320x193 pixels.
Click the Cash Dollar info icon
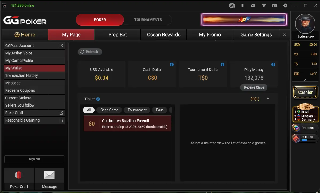(x=172, y=65)
